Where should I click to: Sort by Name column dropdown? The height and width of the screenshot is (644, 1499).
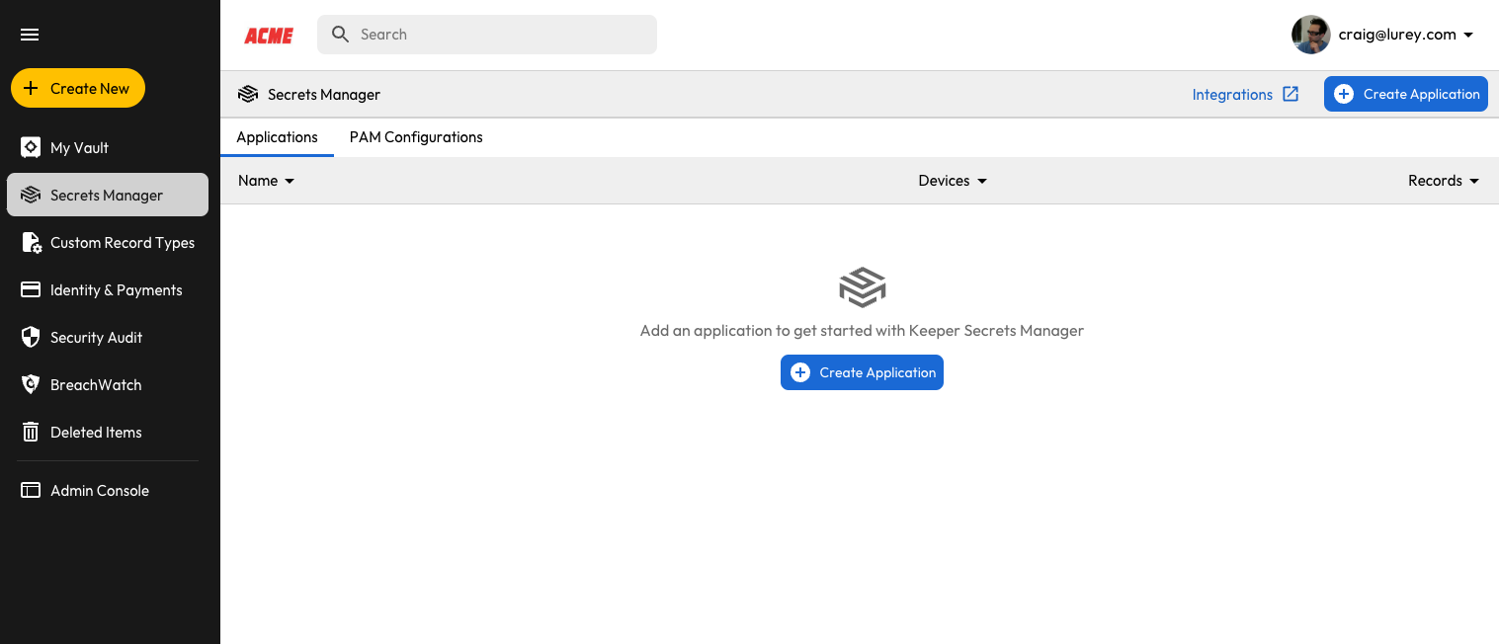tap(267, 181)
